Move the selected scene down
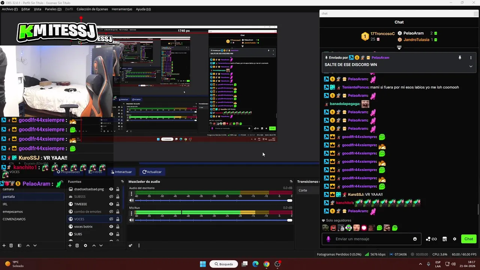480x270 pixels. [x=35, y=245]
